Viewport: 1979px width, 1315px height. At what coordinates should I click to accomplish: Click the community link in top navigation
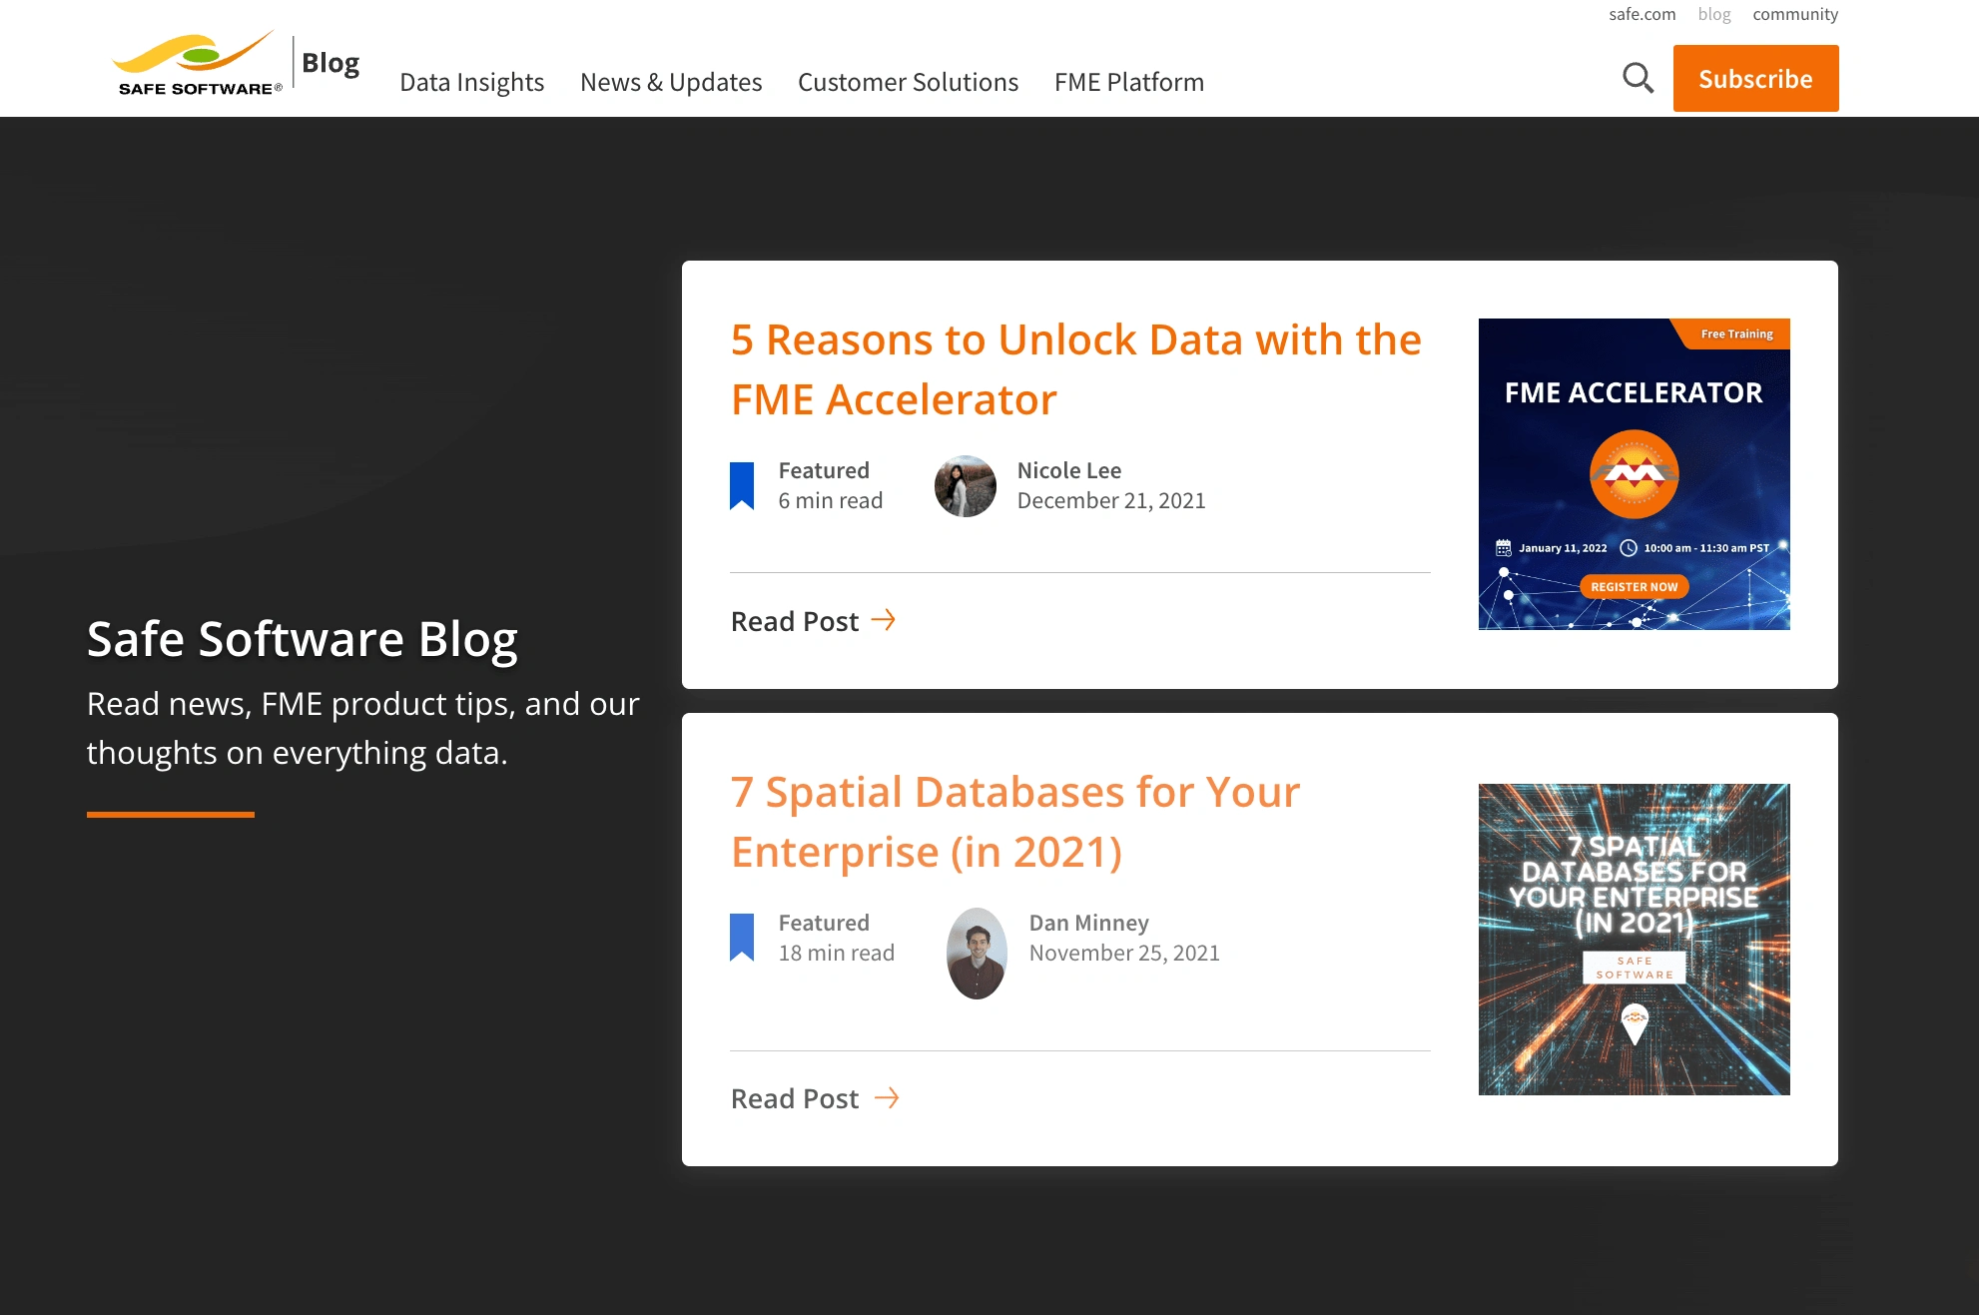point(1795,15)
